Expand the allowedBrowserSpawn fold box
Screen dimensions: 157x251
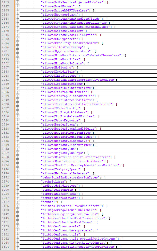[x=18, y=15]
